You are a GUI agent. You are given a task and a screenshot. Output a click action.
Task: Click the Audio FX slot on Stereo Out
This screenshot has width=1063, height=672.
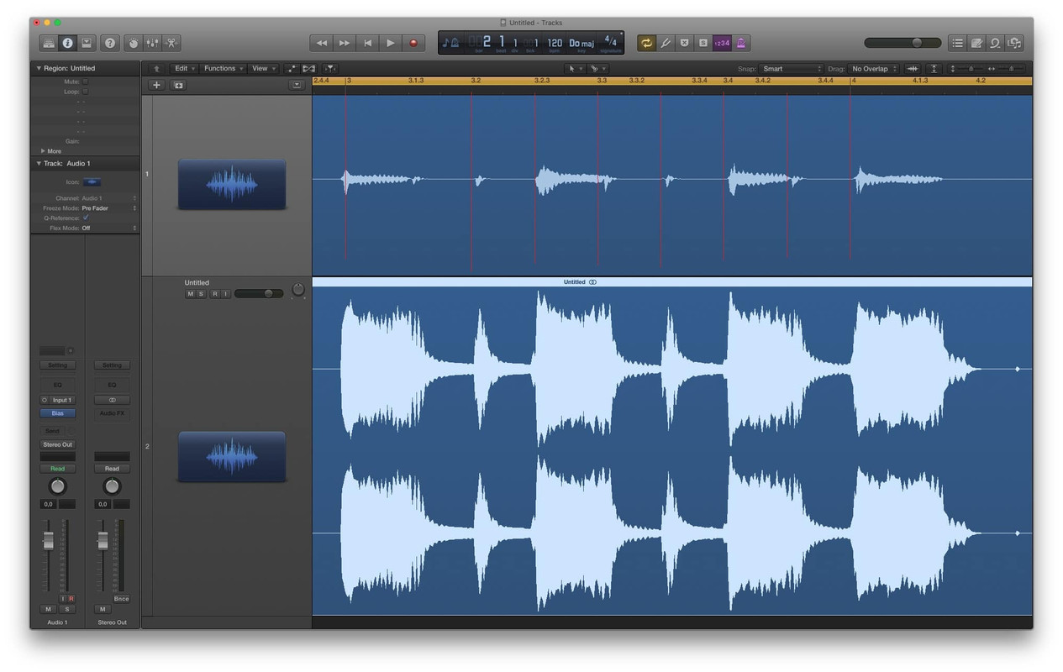click(x=112, y=413)
